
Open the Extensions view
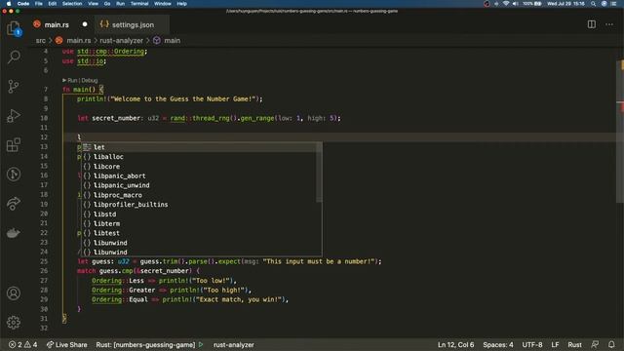point(14,145)
